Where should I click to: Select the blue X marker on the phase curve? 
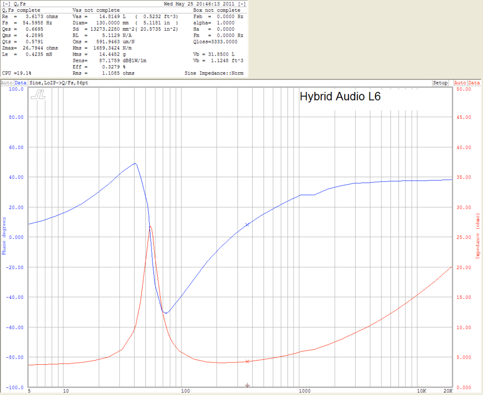pos(247,225)
